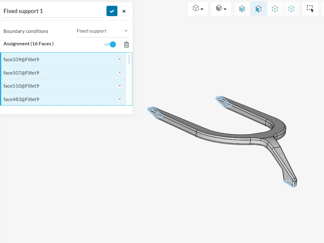324x243 pixels.
Task: Select face483@Fillet9 list entry
Action: point(64,99)
